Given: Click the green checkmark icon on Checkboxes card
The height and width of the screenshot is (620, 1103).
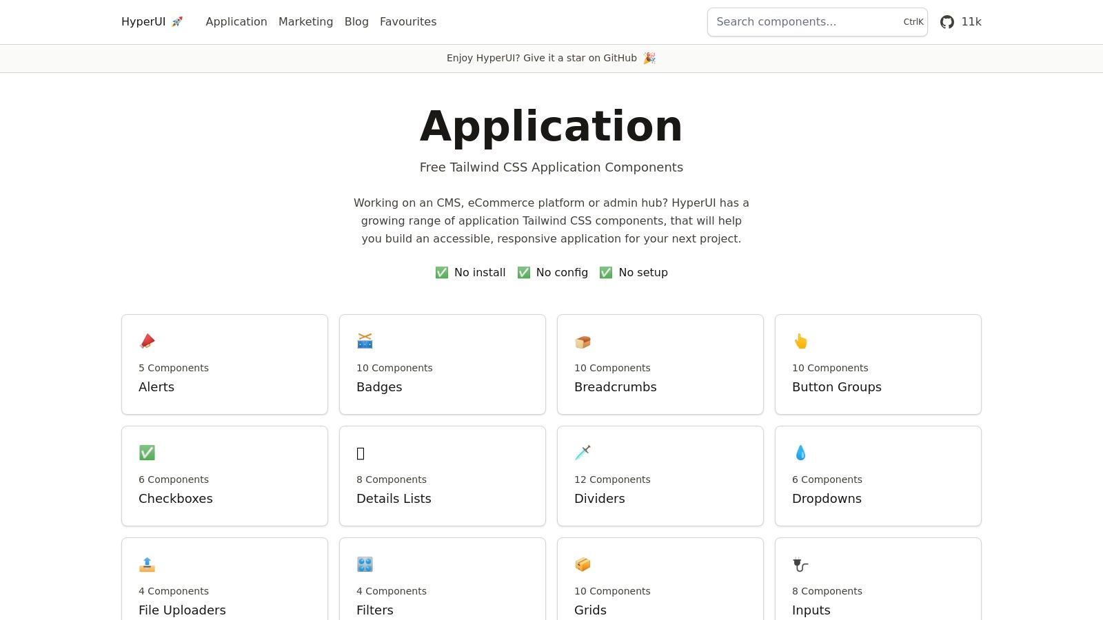Looking at the screenshot, I should pyautogui.click(x=147, y=453).
